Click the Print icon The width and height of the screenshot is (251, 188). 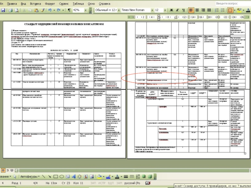[11, 10]
